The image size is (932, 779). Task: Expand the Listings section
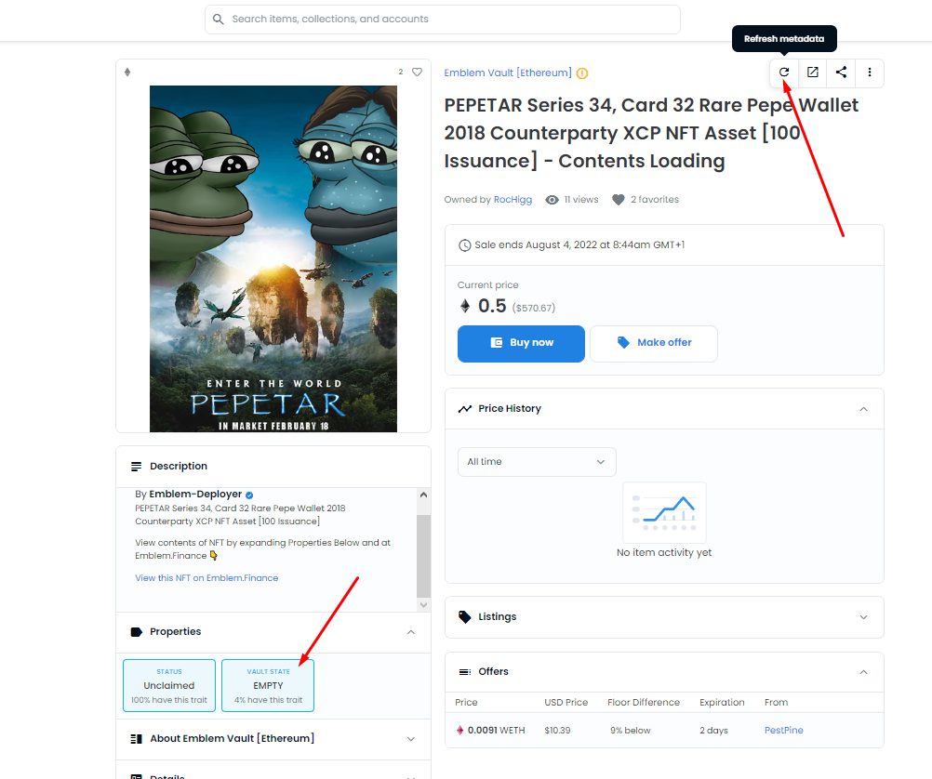(x=864, y=617)
